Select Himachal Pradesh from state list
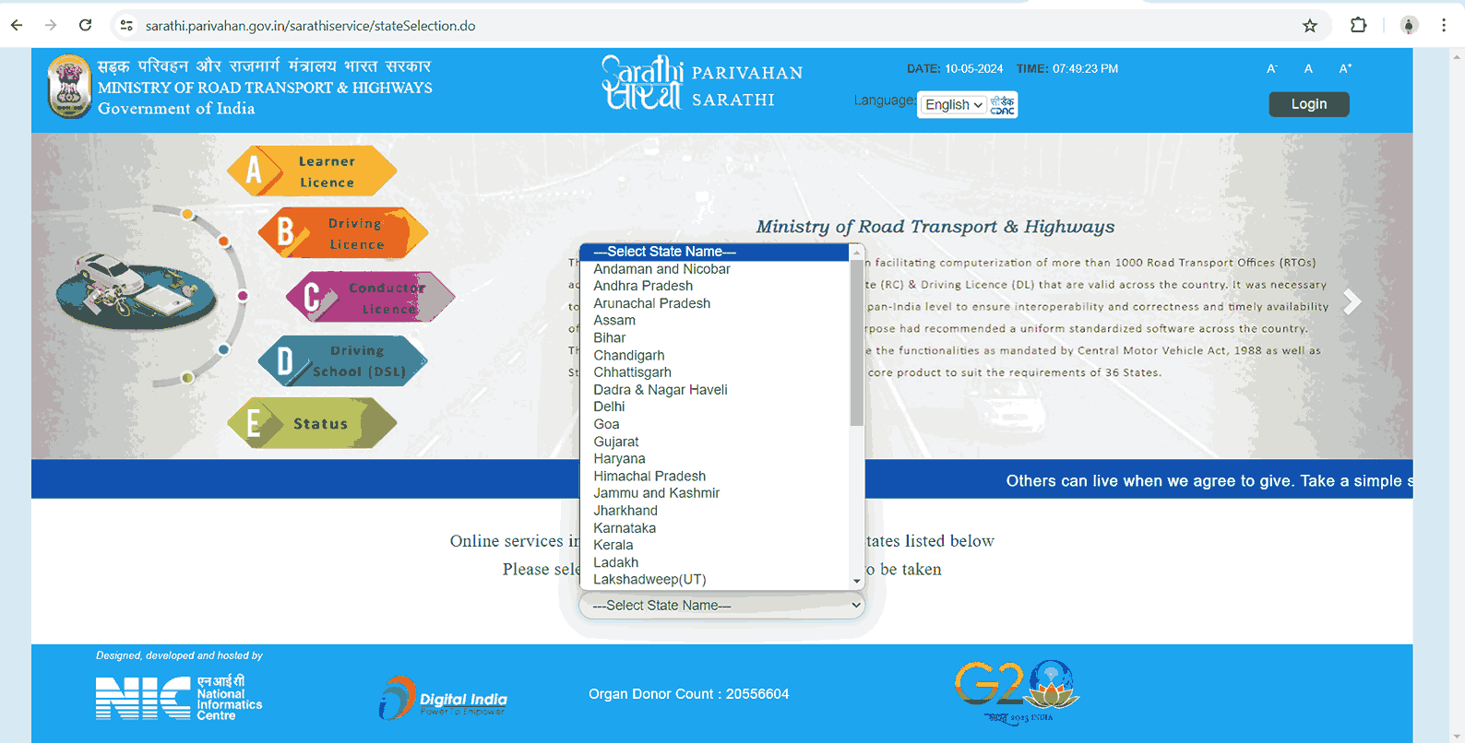This screenshot has height=743, width=1465. (714, 476)
